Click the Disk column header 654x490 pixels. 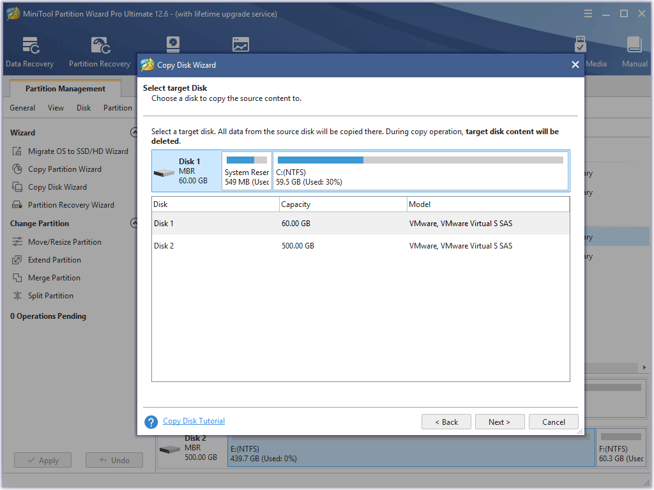pyautogui.click(x=216, y=204)
